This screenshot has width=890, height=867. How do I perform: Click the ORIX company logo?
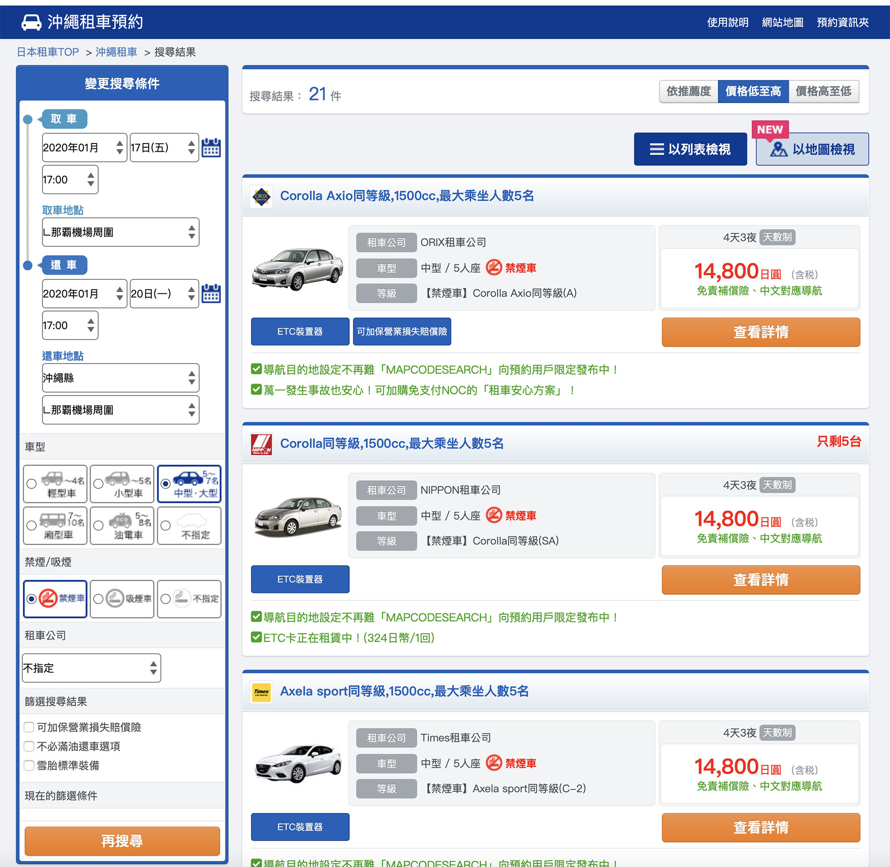(262, 196)
